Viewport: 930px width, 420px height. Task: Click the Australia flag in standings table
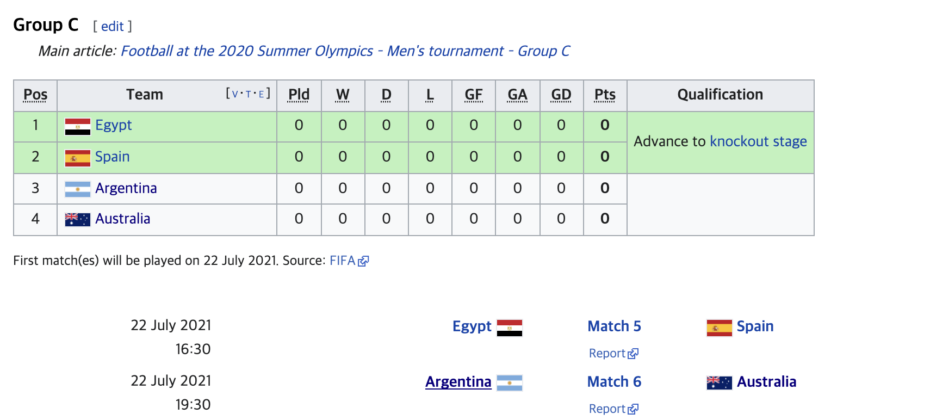77,219
